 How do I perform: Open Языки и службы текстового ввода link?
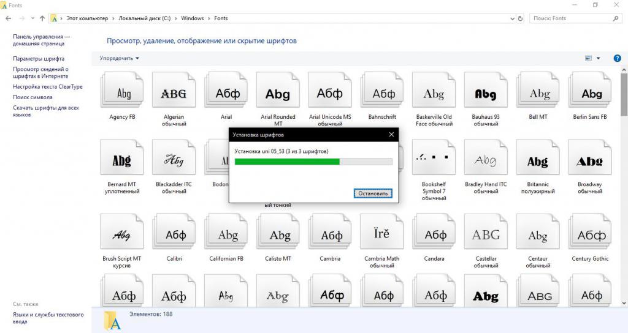[48, 318]
